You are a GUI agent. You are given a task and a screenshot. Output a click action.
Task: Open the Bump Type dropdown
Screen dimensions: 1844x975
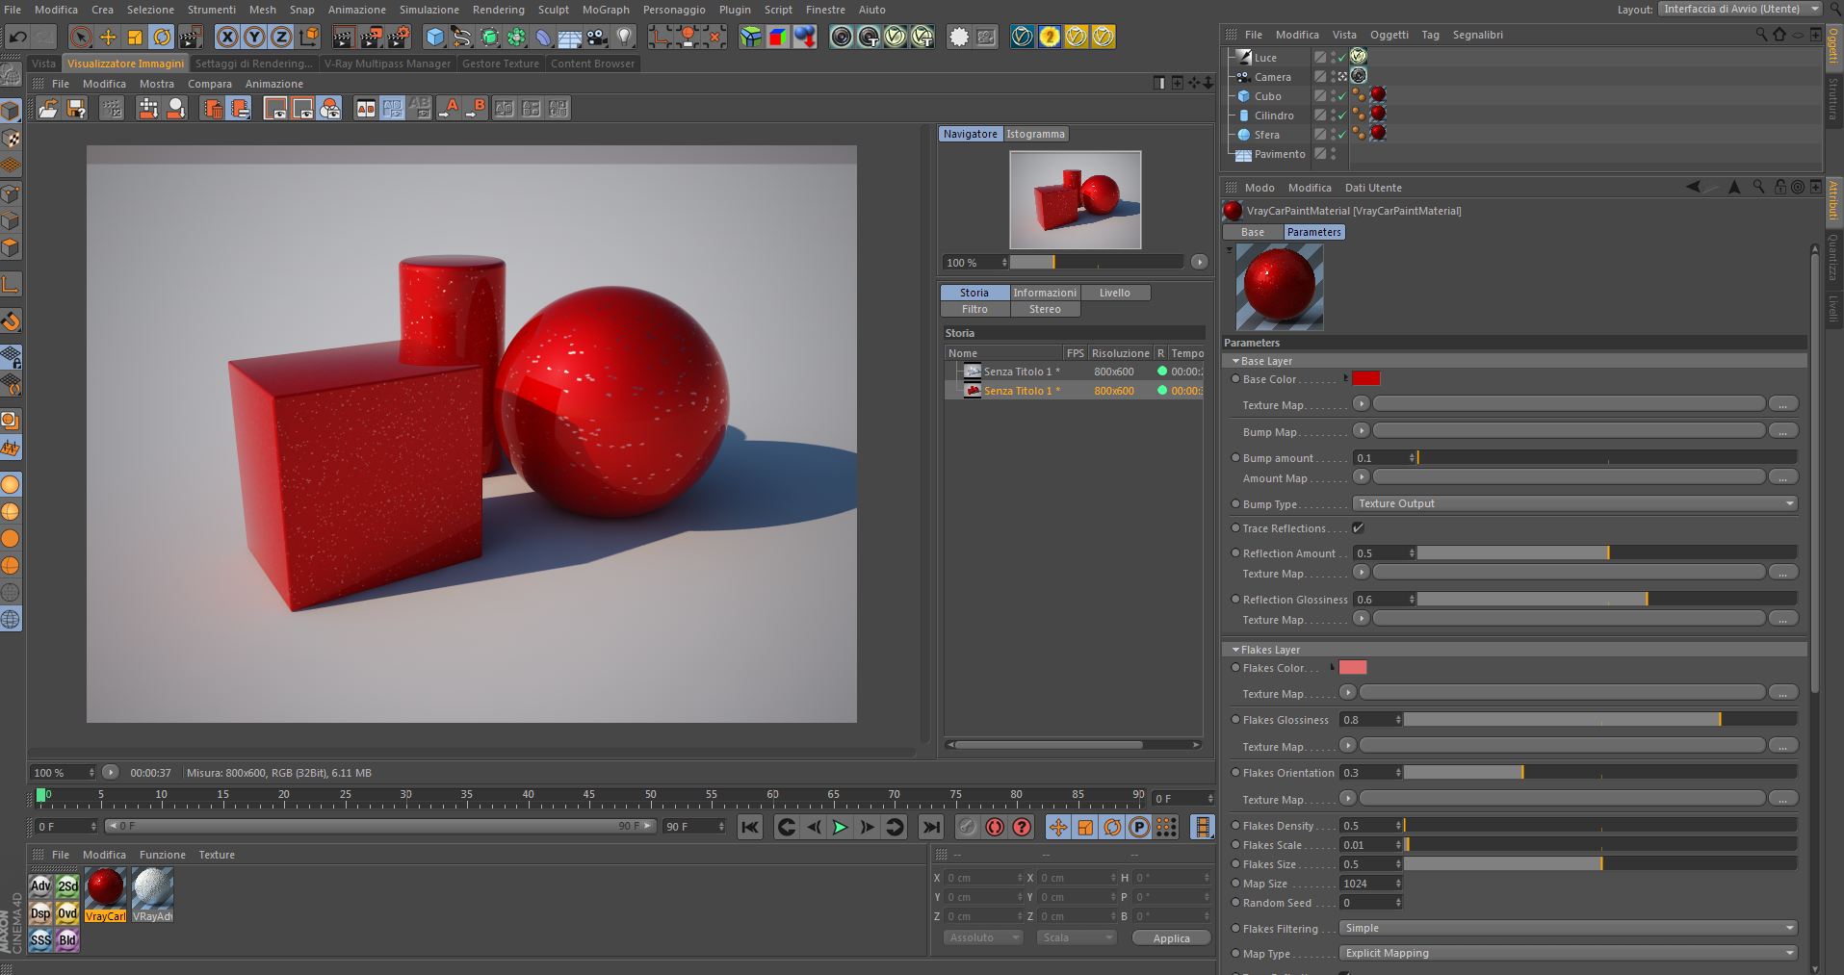tap(1574, 503)
